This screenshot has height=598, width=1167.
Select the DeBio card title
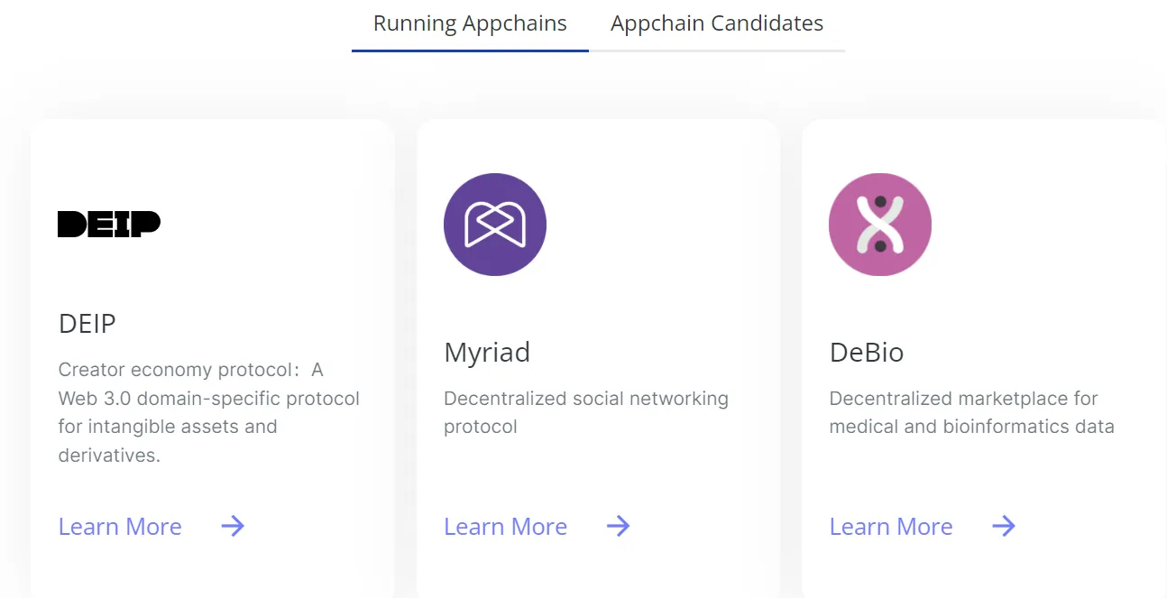click(867, 353)
